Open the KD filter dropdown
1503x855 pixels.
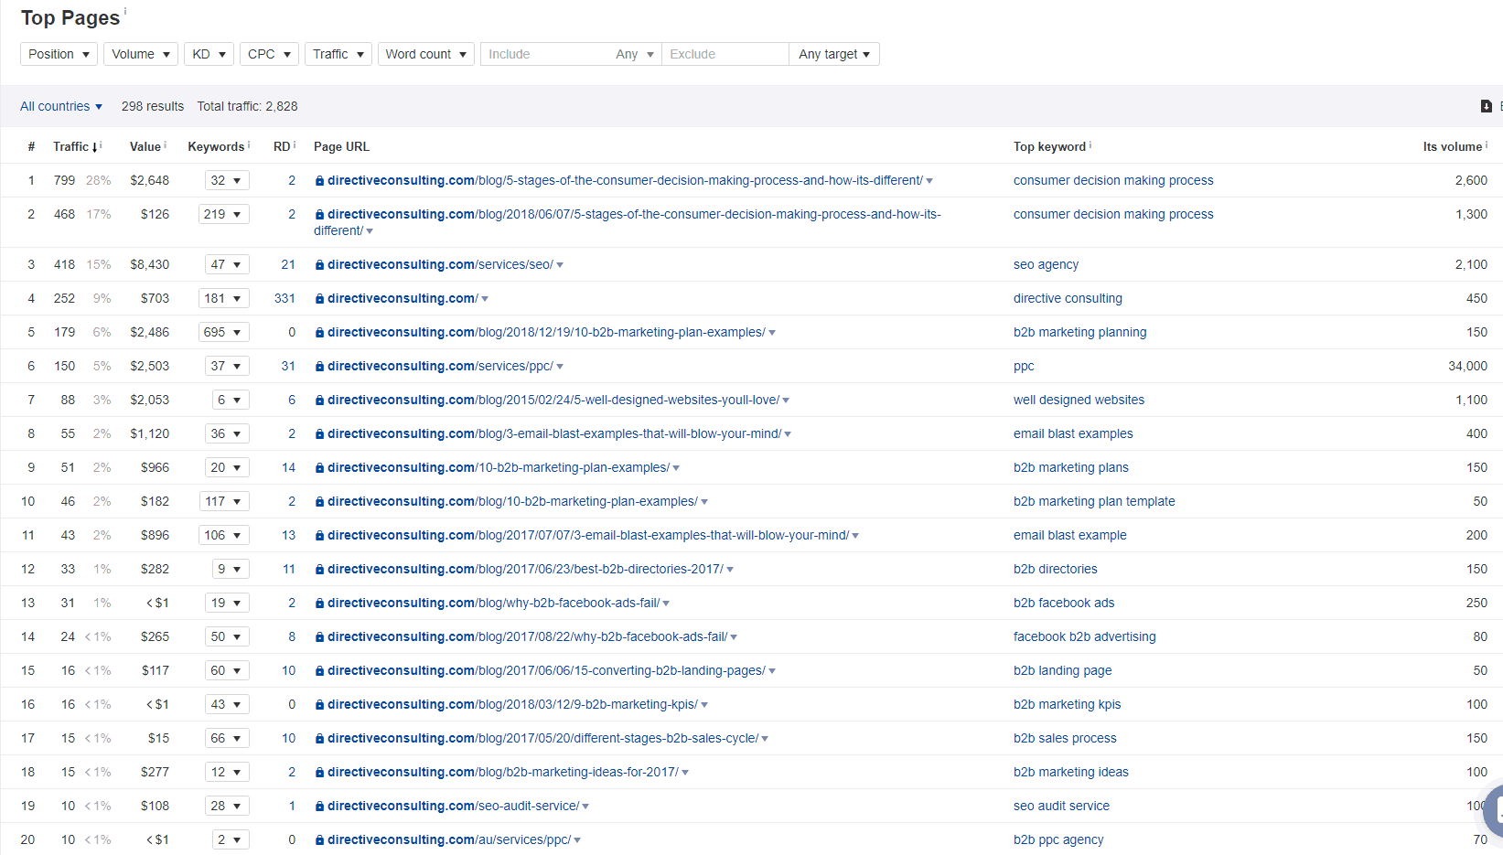[209, 54]
